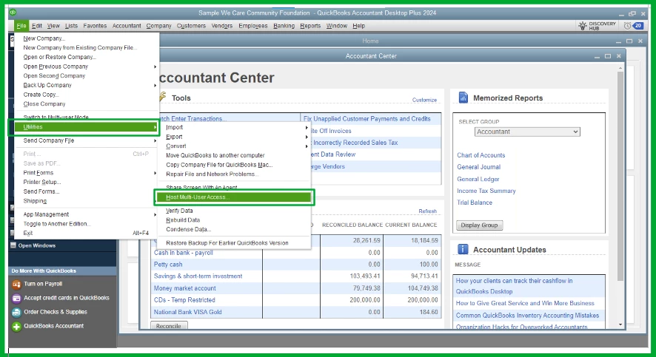Viewport: 656px width, 357px height.
Task: Open the Reports menu
Action: coord(310,26)
